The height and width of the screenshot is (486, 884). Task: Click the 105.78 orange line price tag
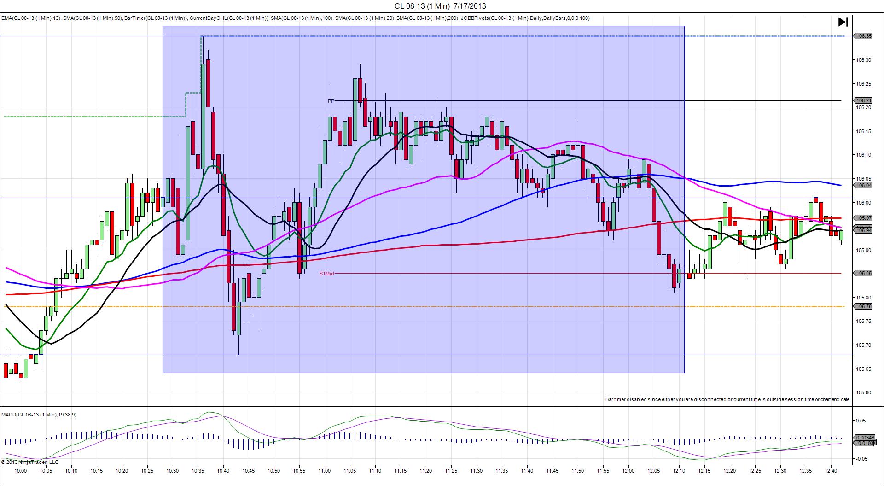pyautogui.click(x=863, y=306)
